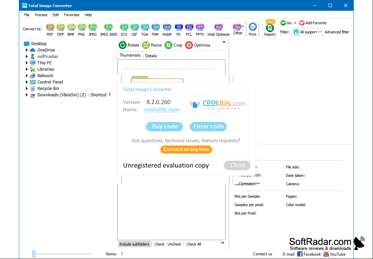Screen dimensions: 373x259
Task: Choose BMP conversion icon
Action: click(71, 27)
